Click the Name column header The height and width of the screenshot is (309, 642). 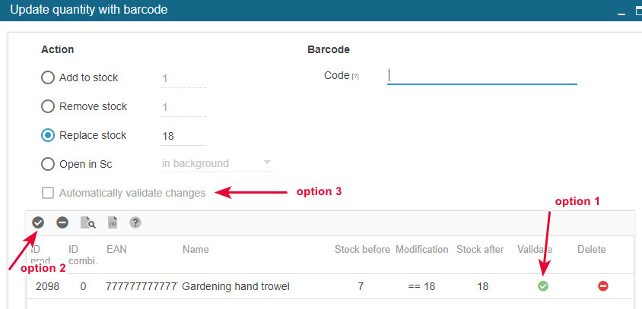tap(195, 249)
